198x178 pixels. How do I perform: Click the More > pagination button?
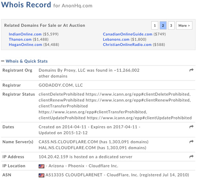(184, 26)
